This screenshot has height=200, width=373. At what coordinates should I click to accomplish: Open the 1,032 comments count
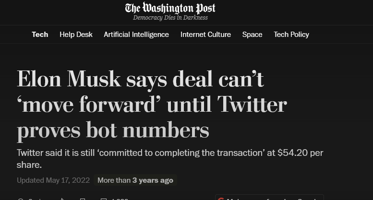(x=119, y=199)
